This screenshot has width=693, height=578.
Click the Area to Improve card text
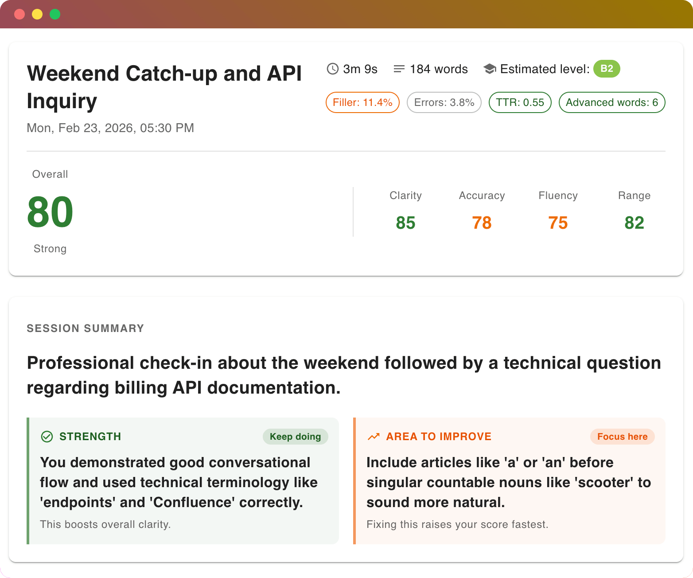(x=509, y=482)
